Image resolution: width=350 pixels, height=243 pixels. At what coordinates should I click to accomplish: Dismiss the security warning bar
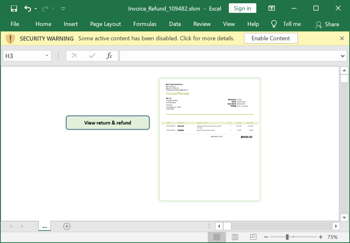(x=342, y=38)
